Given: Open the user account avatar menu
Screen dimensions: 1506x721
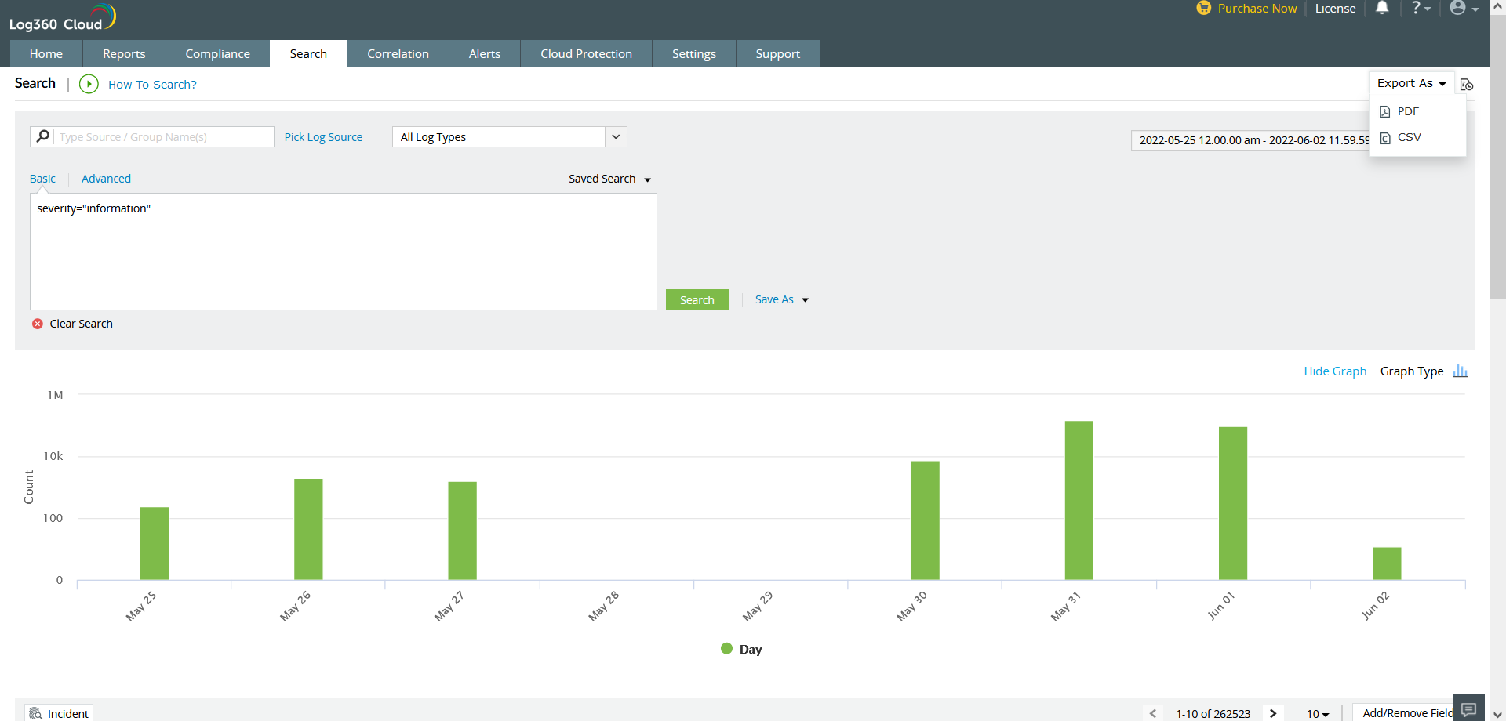Looking at the screenshot, I should tap(1464, 8).
